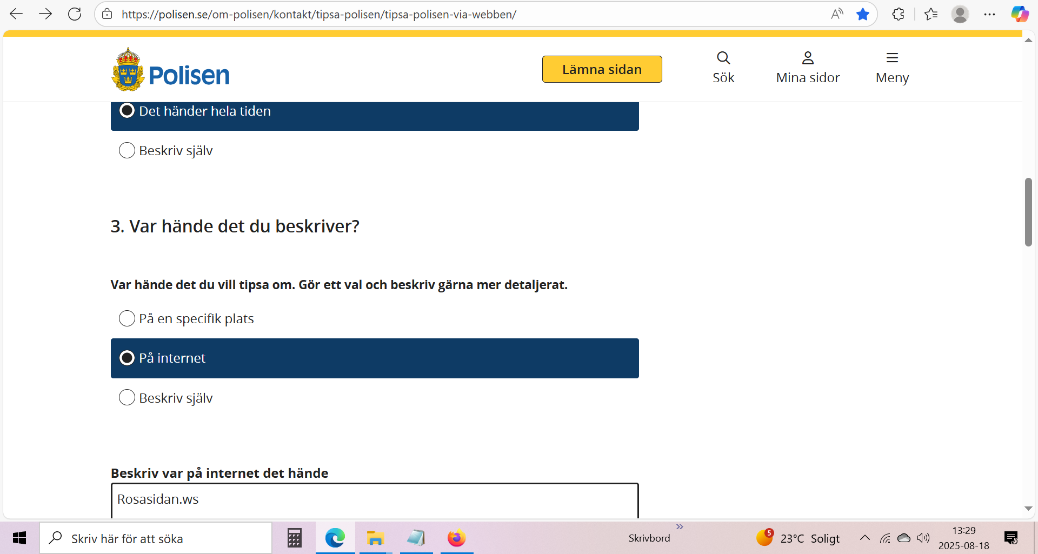Select the 'På en specifik plats' option
The width and height of the screenshot is (1038, 554).
coord(127,318)
